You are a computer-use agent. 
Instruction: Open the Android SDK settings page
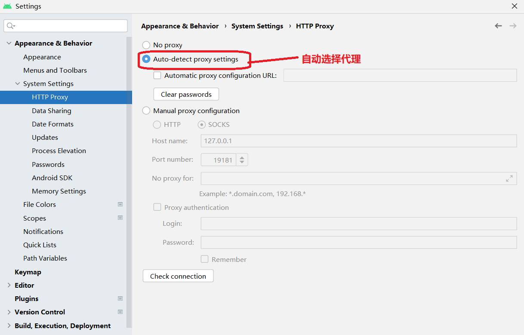tap(52, 178)
